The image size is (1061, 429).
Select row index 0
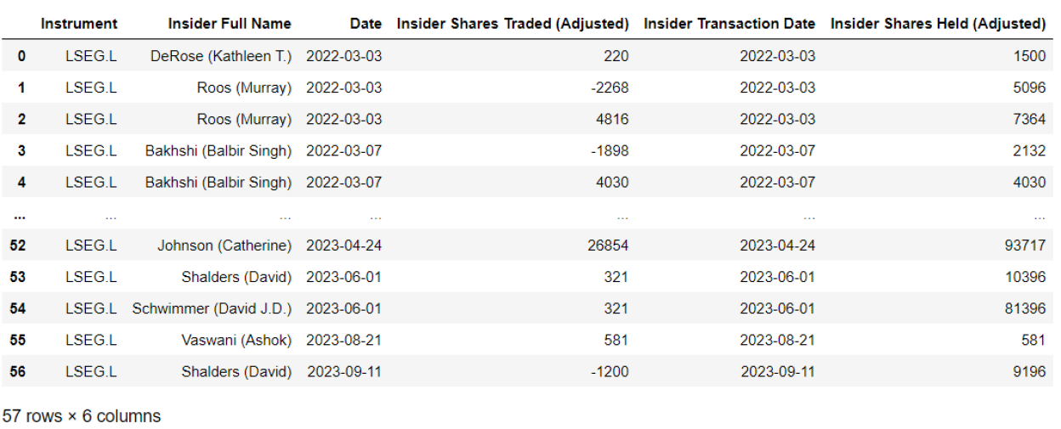tap(21, 56)
